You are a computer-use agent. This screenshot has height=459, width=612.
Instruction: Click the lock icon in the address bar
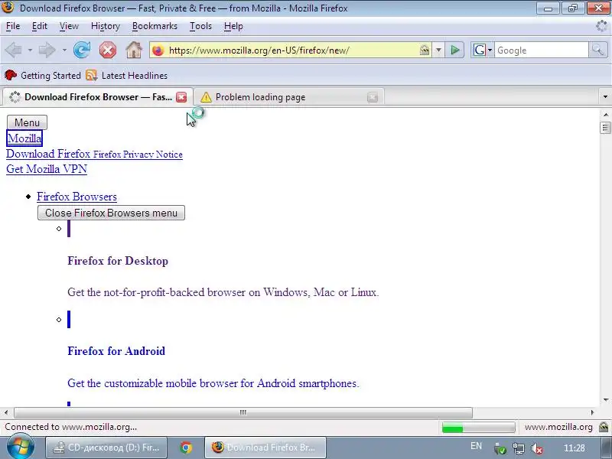point(425,50)
